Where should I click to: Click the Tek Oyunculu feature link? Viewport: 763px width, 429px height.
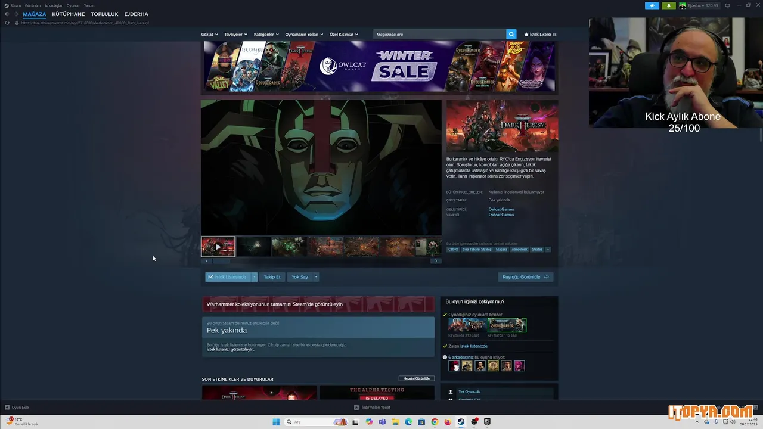[470, 391]
